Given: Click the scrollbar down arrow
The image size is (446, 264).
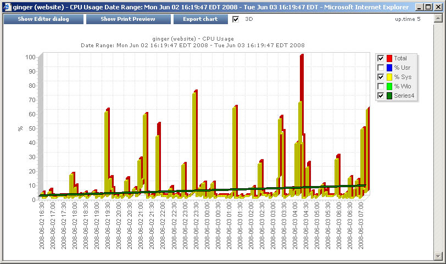Looking at the screenshot, I should click(x=438, y=256).
